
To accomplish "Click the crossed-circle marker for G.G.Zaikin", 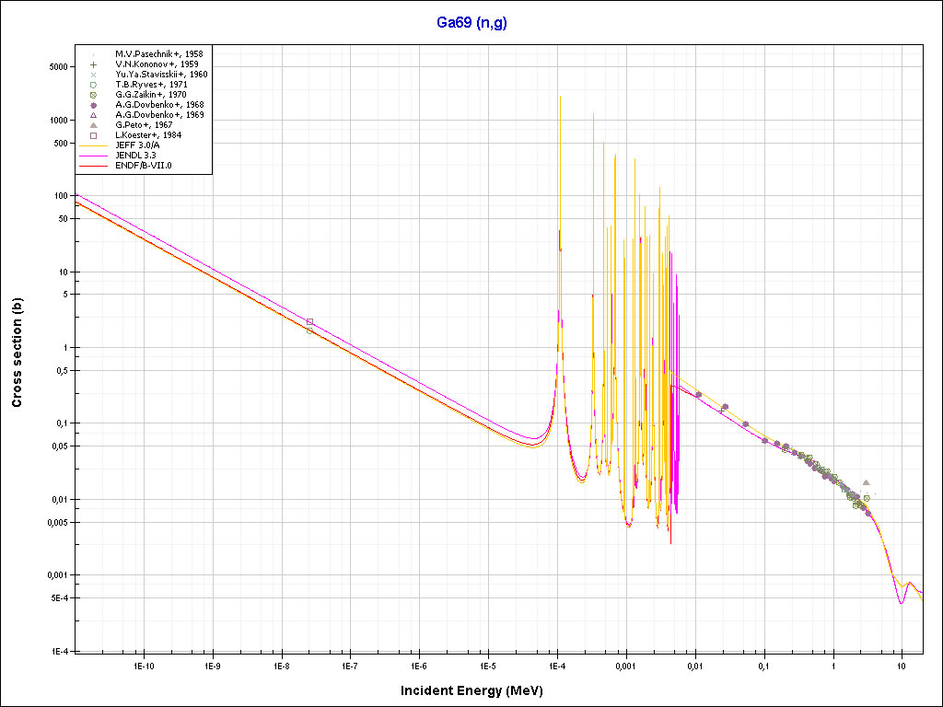I will [x=94, y=95].
